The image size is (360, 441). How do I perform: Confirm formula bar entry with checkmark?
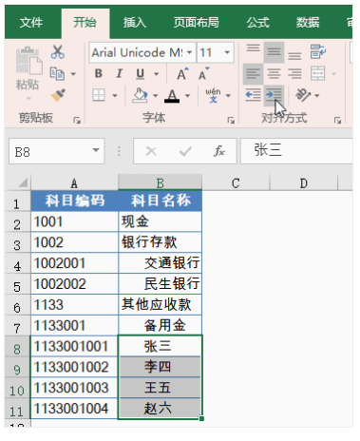[185, 151]
